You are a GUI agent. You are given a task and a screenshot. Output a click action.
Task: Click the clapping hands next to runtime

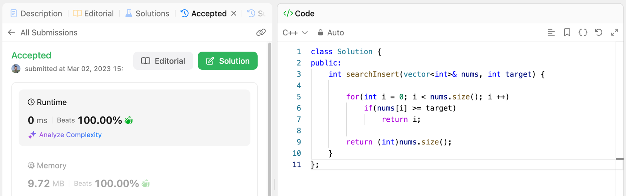[x=129, y=120]
